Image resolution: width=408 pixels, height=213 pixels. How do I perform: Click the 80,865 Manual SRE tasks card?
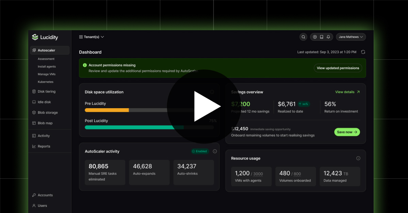coord(105,173)
